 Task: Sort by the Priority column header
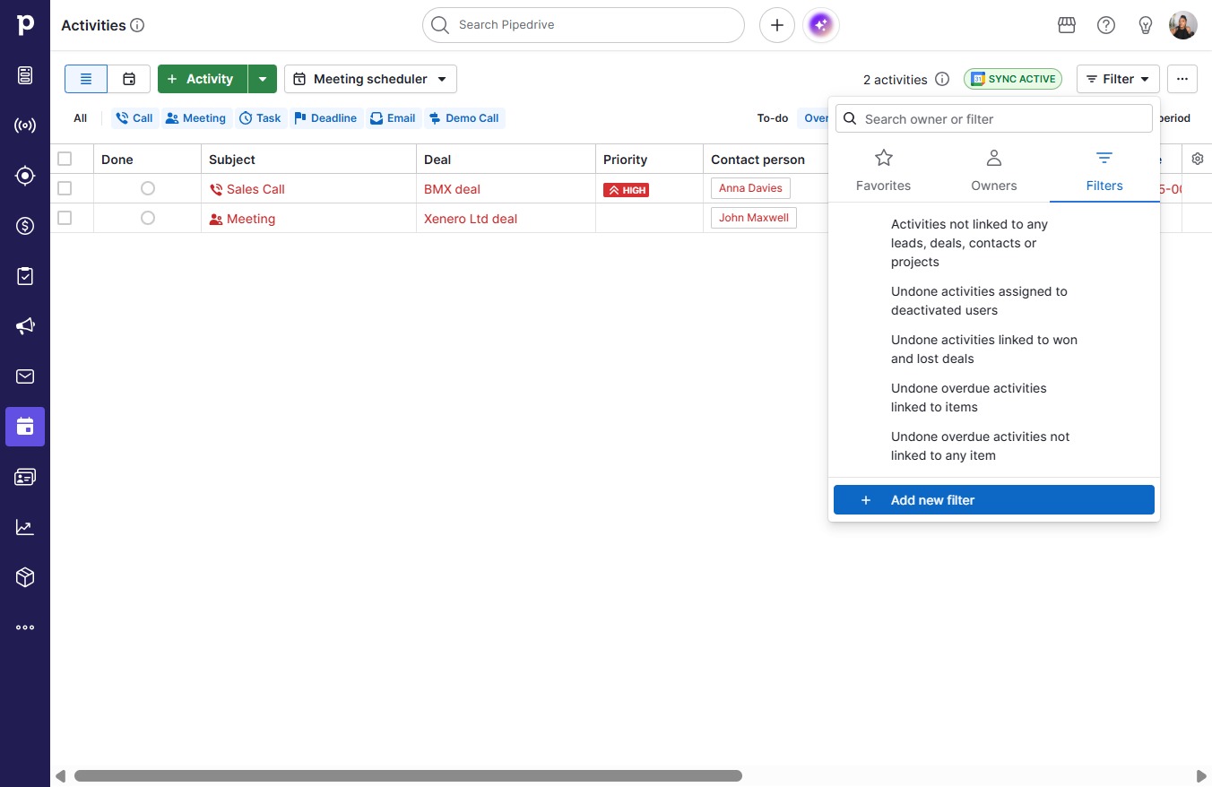point(625,160)
